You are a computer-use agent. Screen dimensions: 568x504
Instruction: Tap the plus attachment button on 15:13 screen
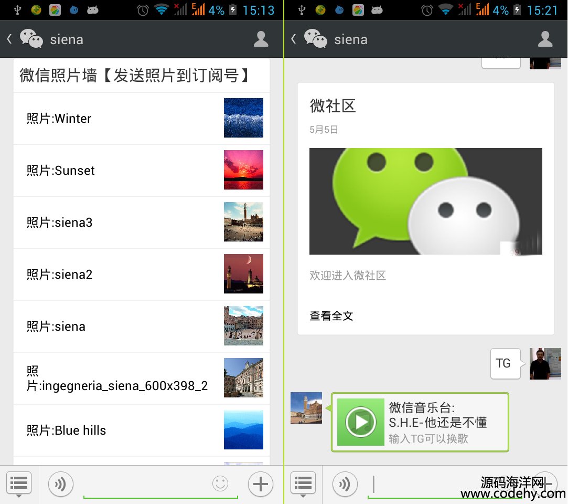[261, 484]
